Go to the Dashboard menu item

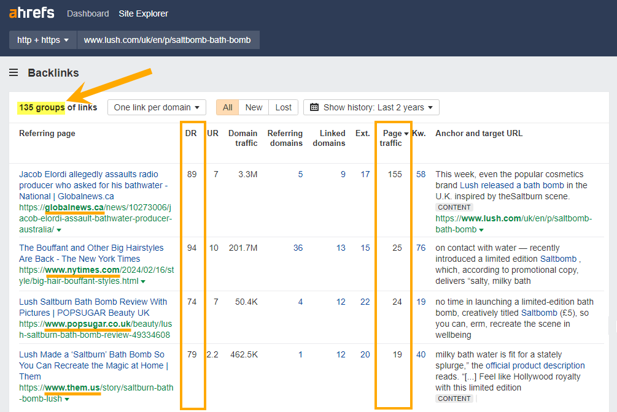coord(88,13)
